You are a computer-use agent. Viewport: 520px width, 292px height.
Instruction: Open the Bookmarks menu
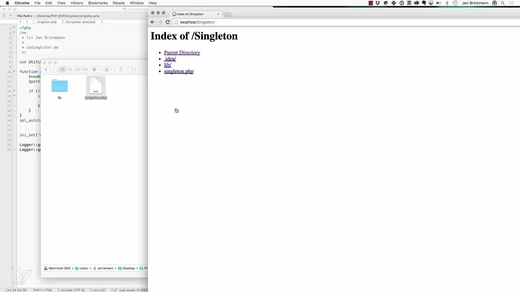pos(98,3)
